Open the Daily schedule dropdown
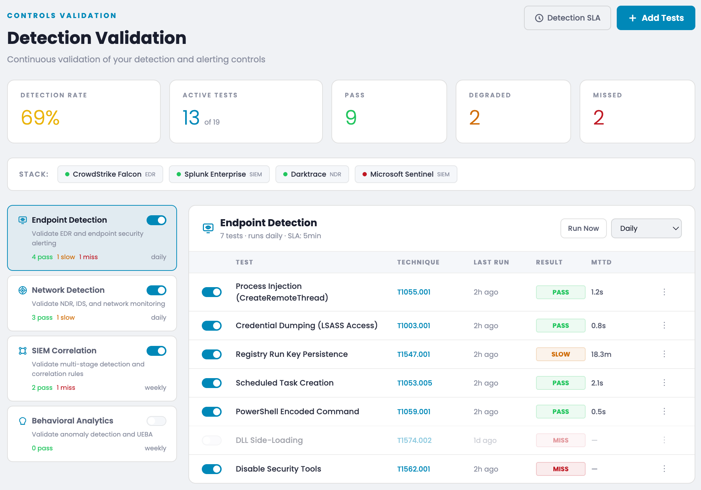The width and height of the screenshot is (701, 490). [x=646, y=228]
